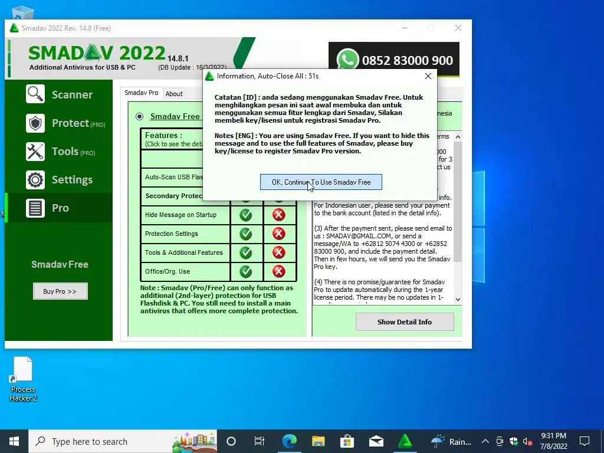Image resolution: width=604 pixels, height=453 pixels.
Task: Select the Pro list icon
Action: coord(35,208)
